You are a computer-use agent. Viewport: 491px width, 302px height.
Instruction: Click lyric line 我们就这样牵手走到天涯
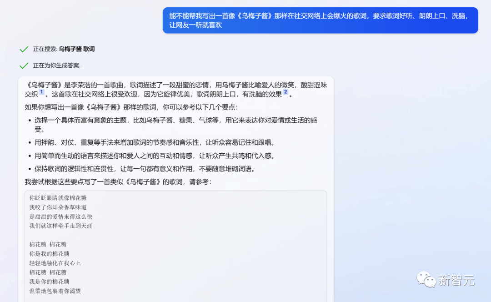61,226
